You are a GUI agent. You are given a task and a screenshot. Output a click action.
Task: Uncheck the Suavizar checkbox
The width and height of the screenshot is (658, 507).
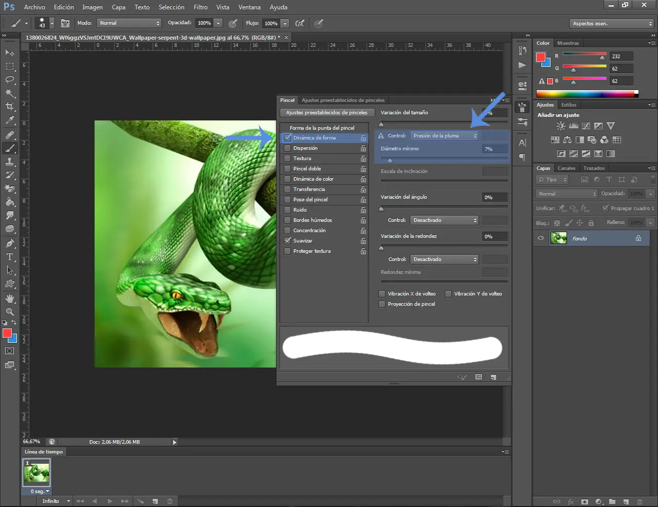[x=288, y=241]
